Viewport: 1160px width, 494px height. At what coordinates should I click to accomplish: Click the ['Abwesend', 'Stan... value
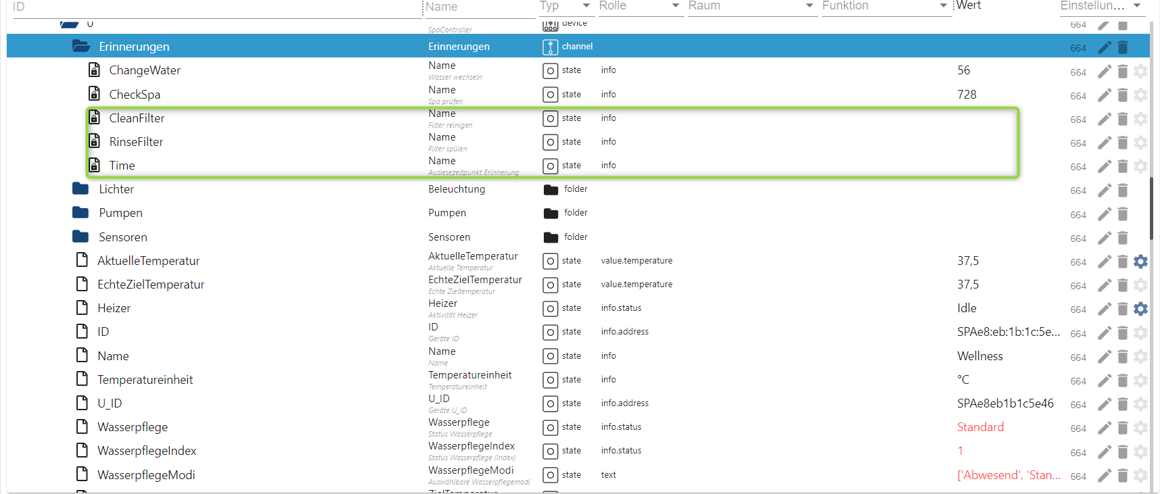(x=1009, y=475)
